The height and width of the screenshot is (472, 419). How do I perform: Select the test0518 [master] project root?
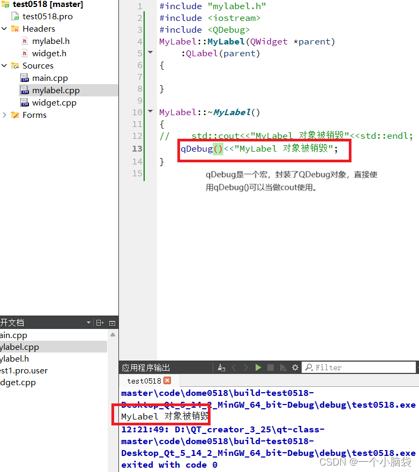pyautogui.click(x=48, y=4)
